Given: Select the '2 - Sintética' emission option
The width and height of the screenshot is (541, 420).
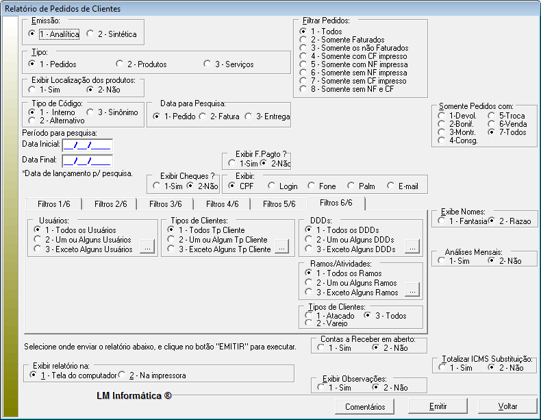Looking at the screenshot, I should 91,34.
